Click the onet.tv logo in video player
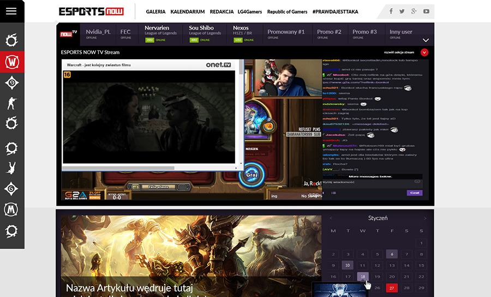 coord(218,65)
